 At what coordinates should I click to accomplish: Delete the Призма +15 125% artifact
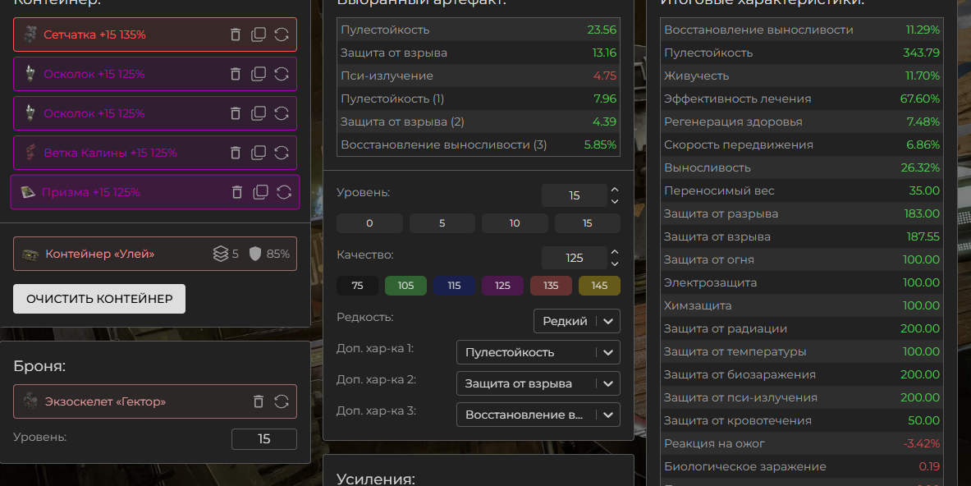pyautogui.click(x=237, y=193)
